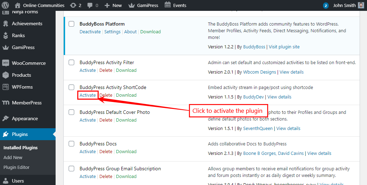This screenshot has height=185, width=367.
Task: Open the John Smith account menu
Action: (343, 5)
